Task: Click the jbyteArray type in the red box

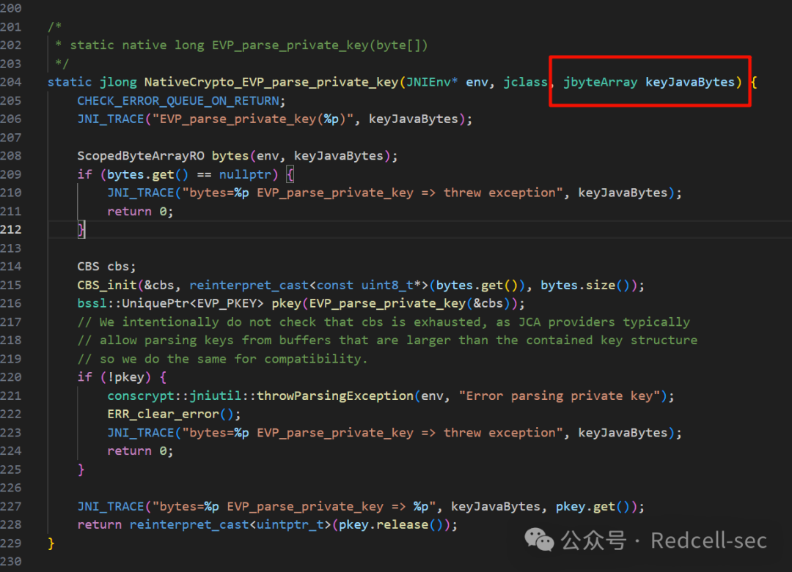Action: coord(600,82)
